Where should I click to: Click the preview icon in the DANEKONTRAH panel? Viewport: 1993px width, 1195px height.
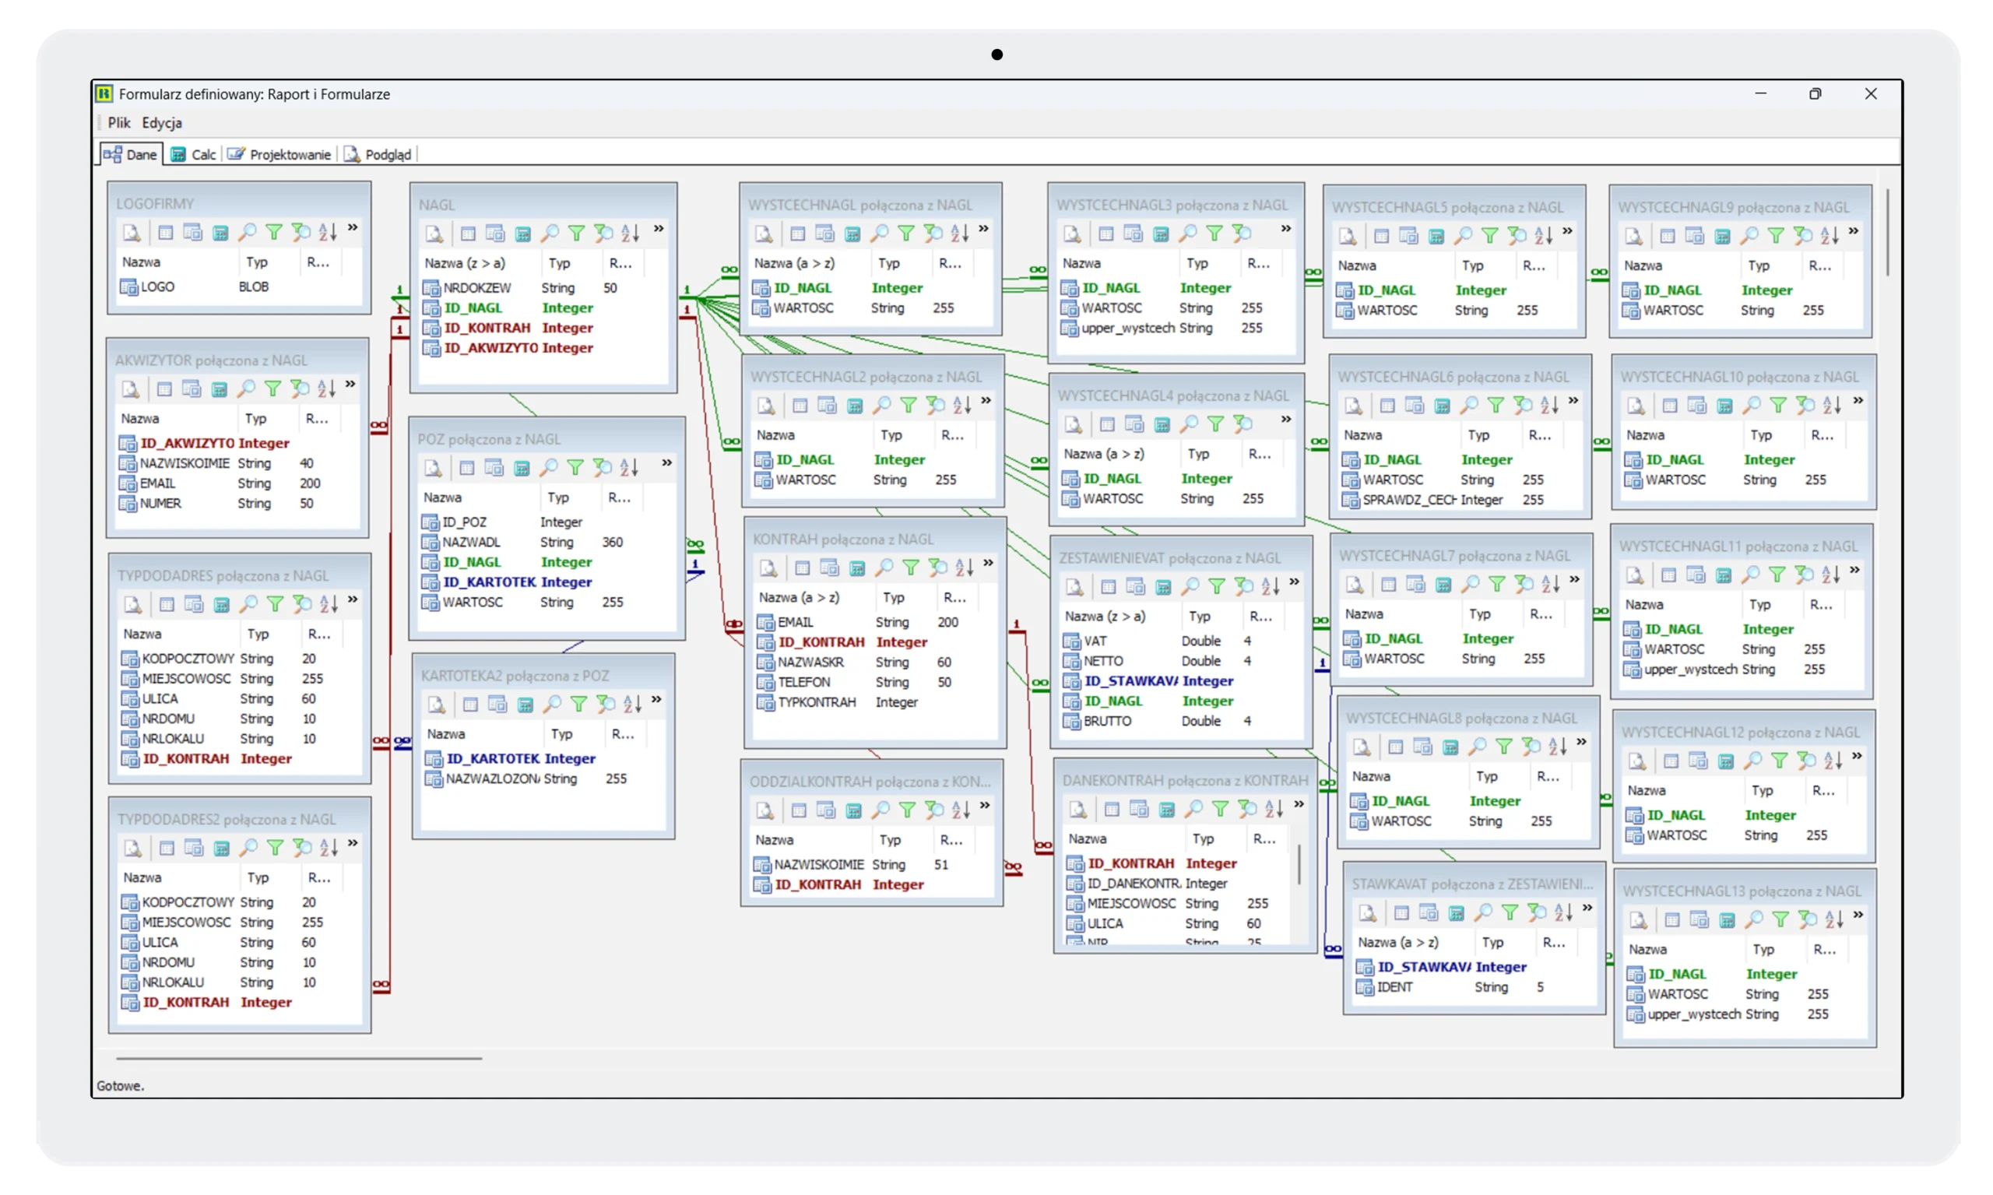coord(1078,810)
